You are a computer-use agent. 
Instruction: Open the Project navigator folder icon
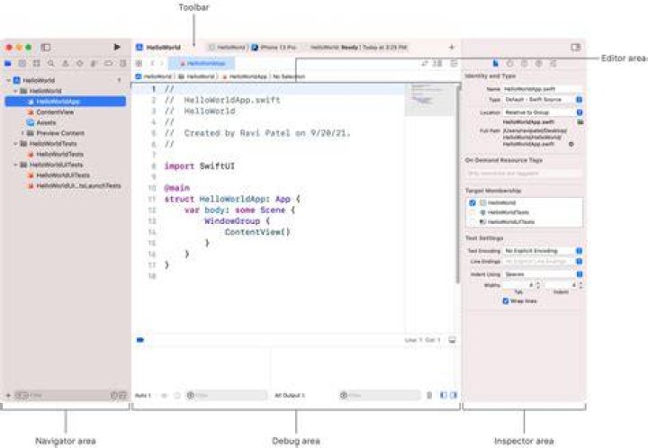point(8,63)
